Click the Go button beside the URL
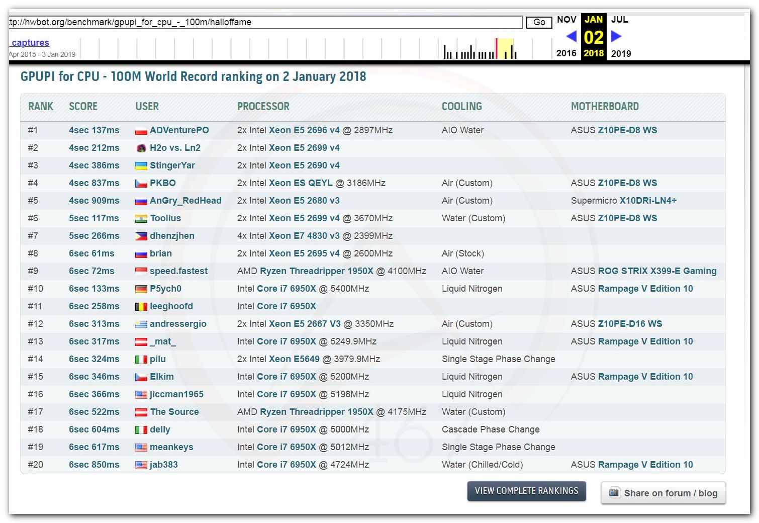Image resolution: width=759 pixels, height=523 pixels. (539, 22)
